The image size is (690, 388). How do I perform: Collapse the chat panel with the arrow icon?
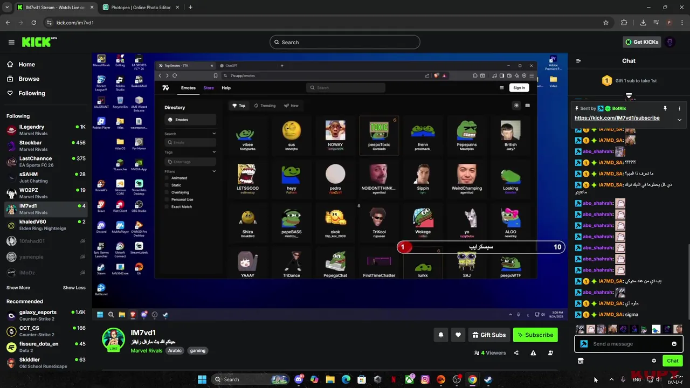[578, 61]
